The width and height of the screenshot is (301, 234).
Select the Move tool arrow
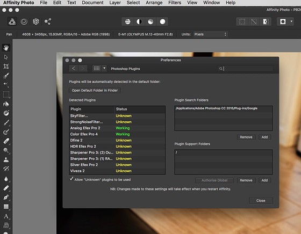coord(6,57)
